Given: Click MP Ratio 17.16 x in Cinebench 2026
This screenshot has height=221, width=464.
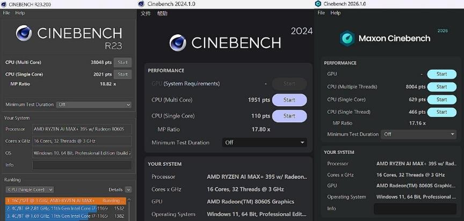Looking at the screenshot, I should [417, 123].
